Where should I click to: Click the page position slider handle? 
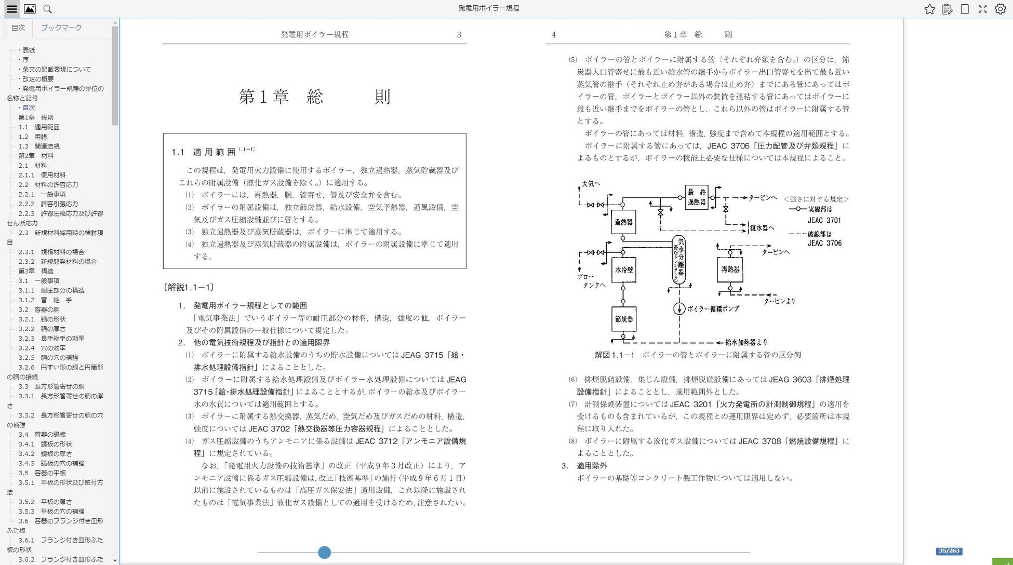click(324, 553)
